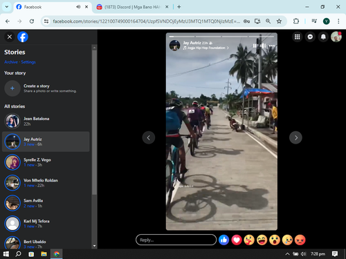This screenshot has width=346, height=259.
Task: Open the Facebook menu grid icon
Action: tap(297, 37)
